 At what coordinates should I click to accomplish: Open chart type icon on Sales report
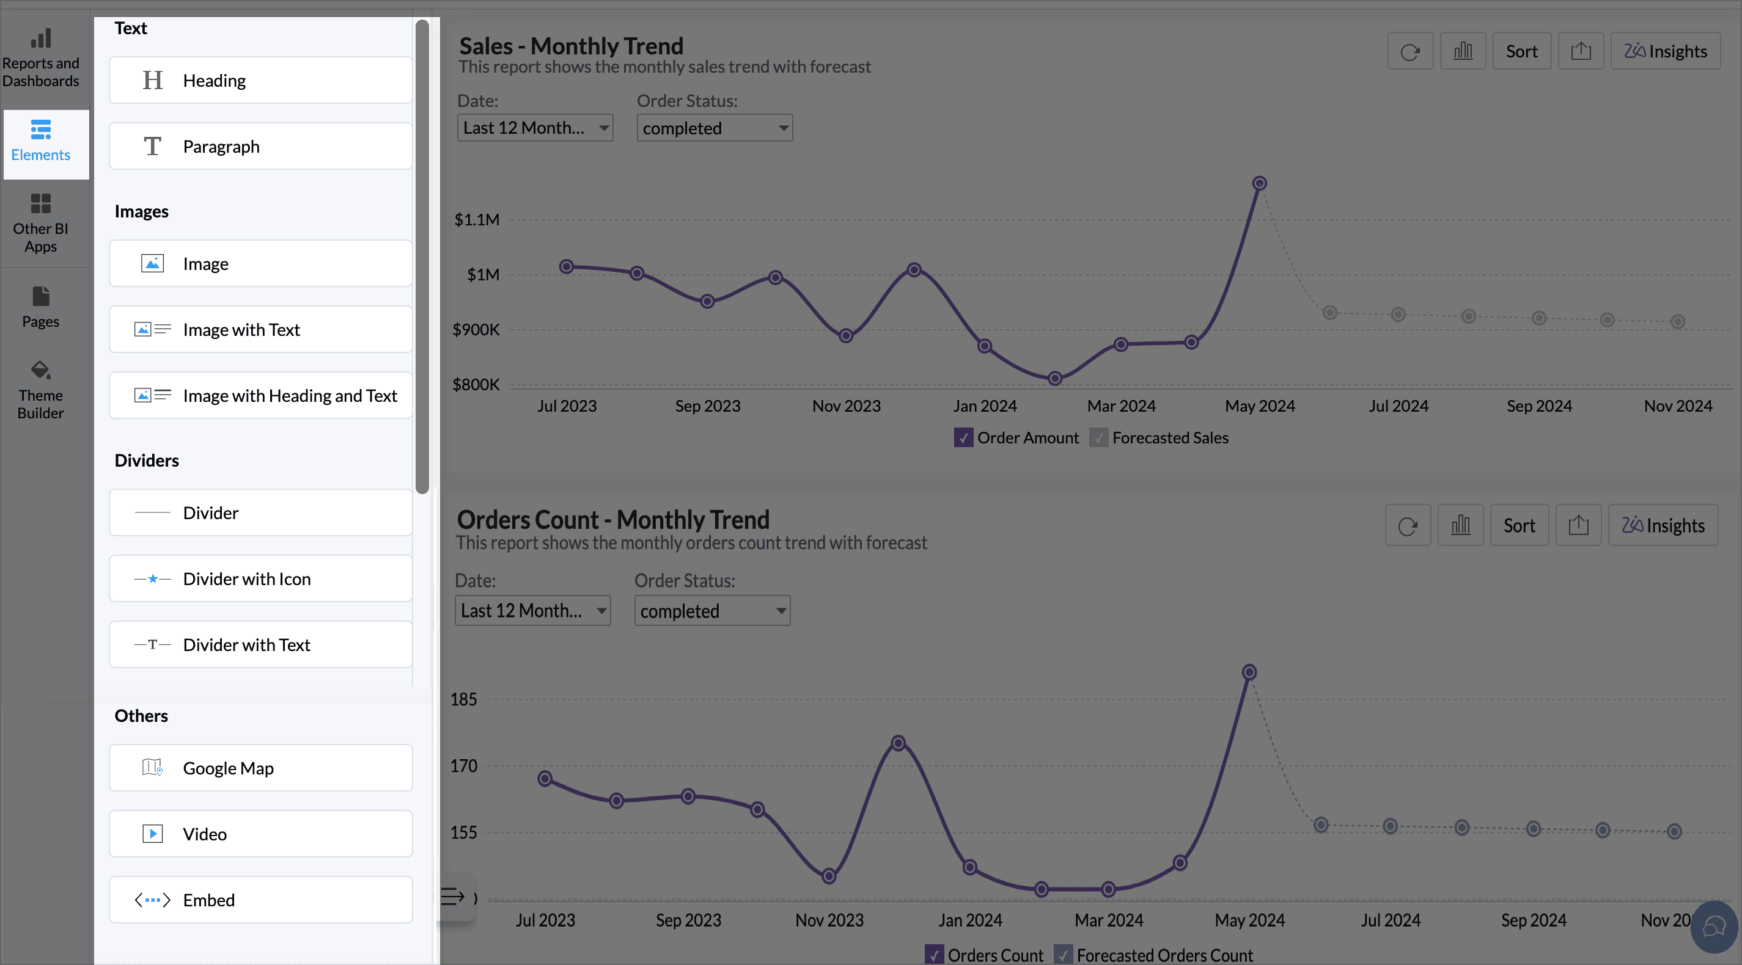coord(1463,51)
